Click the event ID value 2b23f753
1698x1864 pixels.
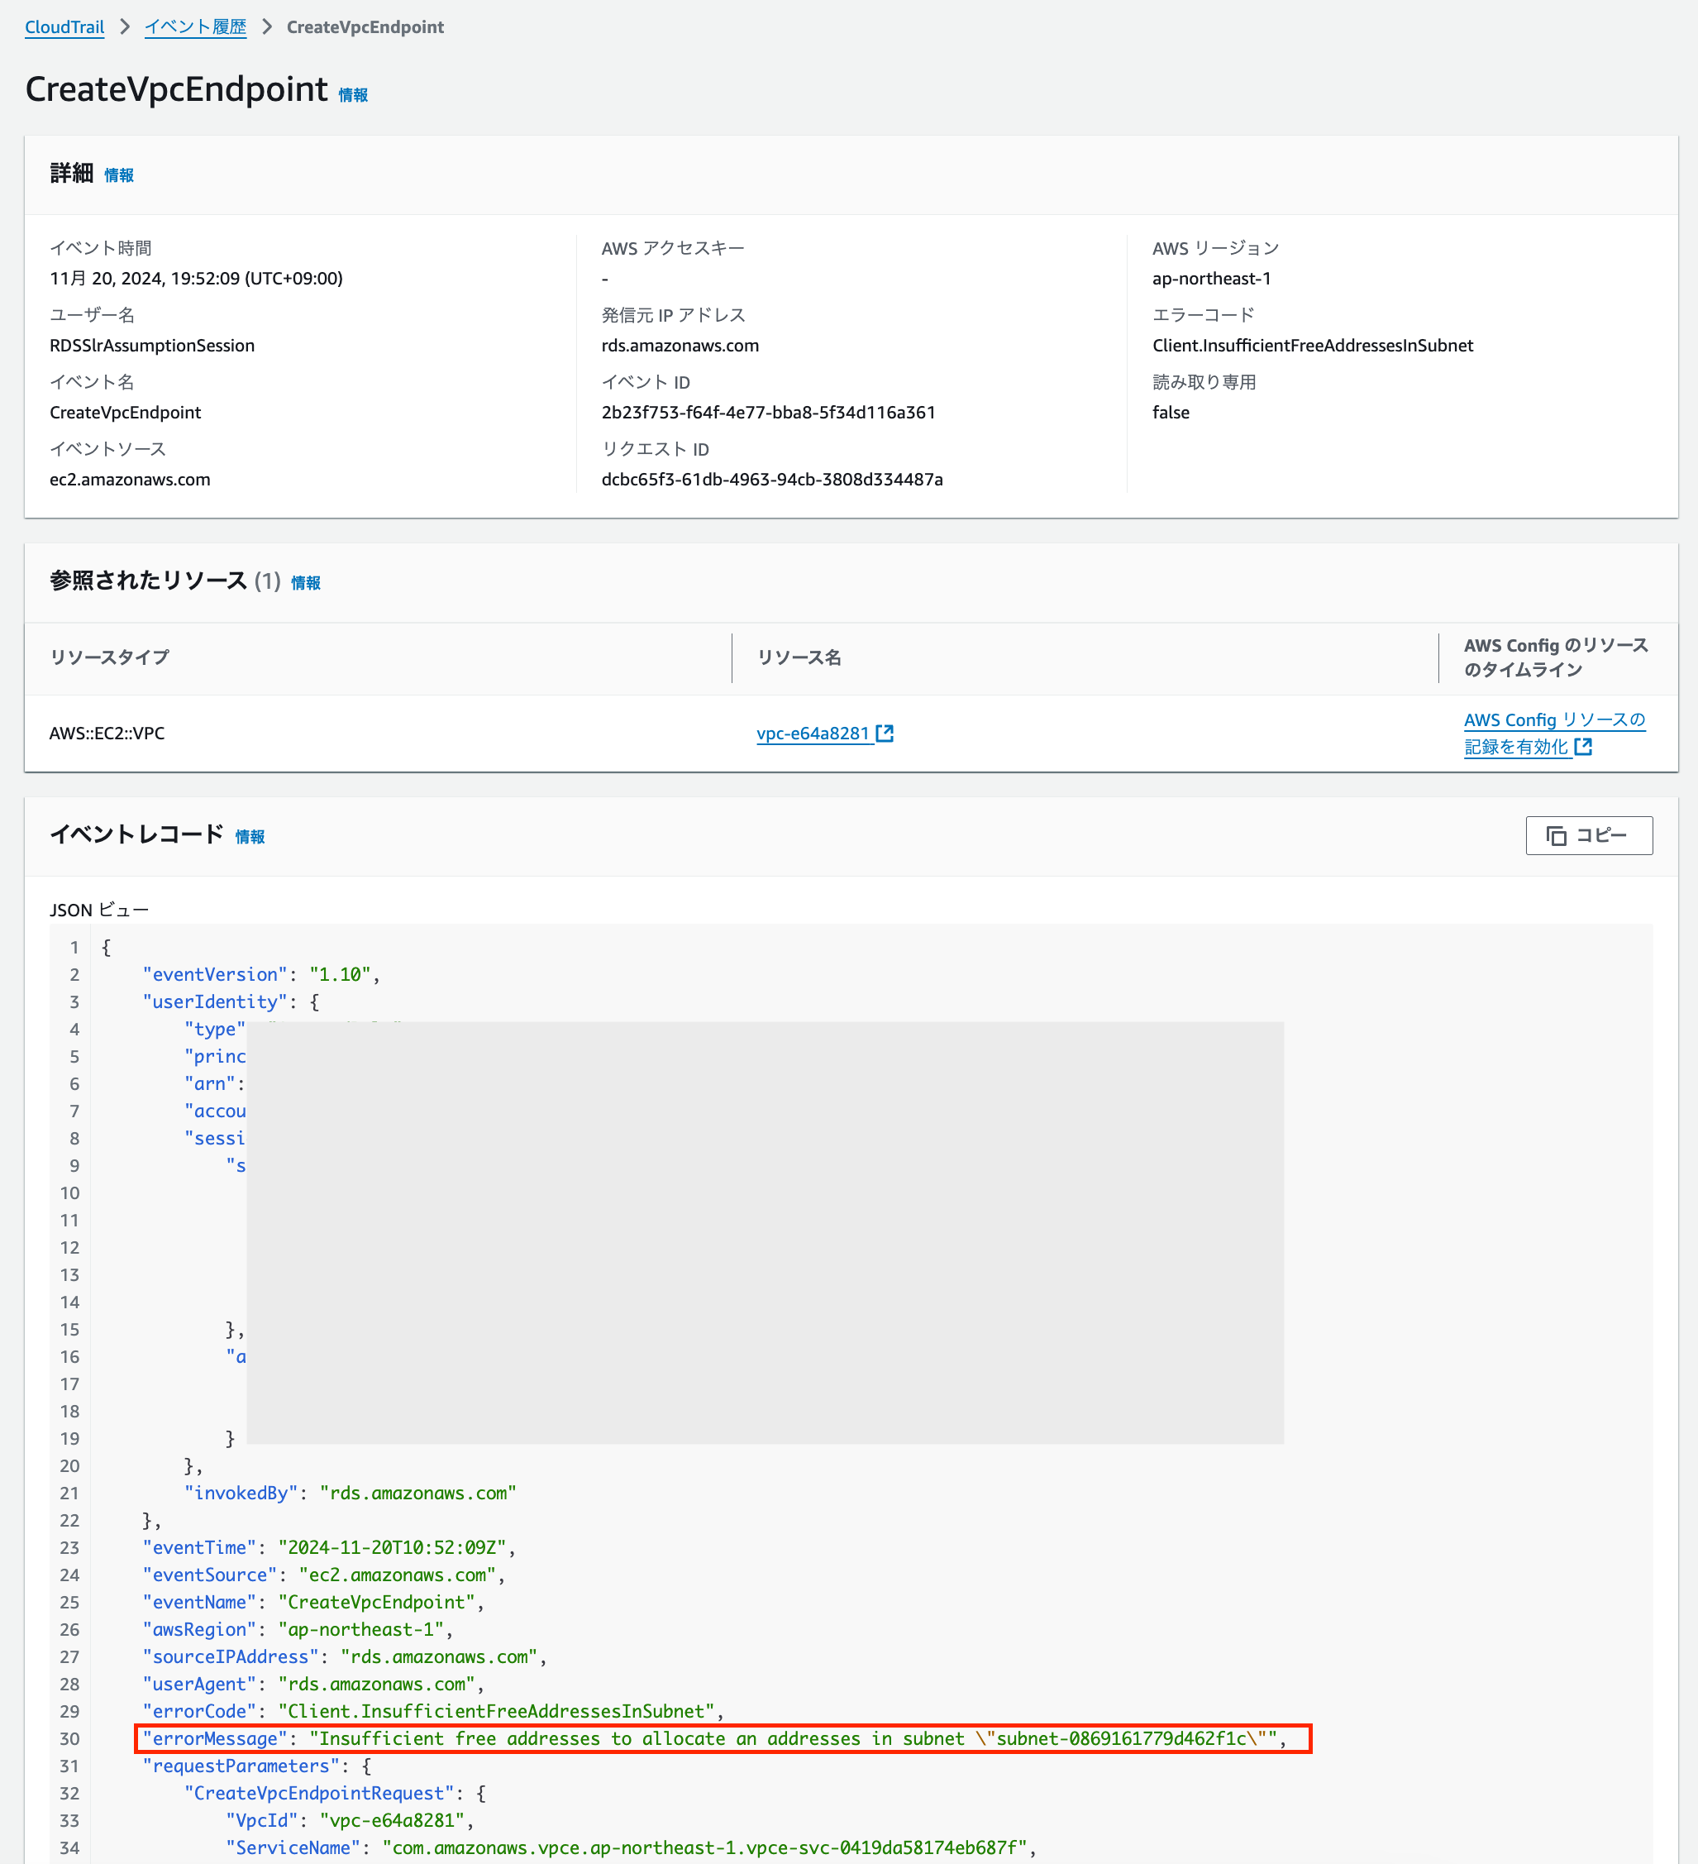[x=767, y=413]
